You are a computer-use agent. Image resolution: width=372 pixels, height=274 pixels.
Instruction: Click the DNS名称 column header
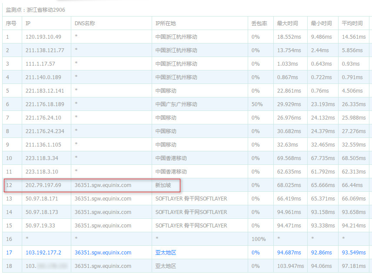coord(84,23)
